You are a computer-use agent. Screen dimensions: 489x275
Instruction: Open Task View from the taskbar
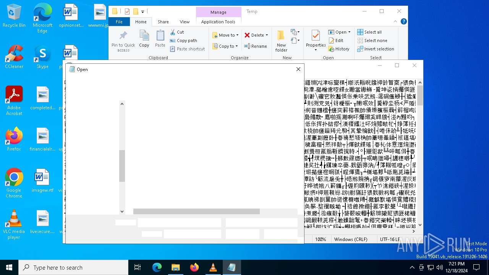tap(138, 267)
